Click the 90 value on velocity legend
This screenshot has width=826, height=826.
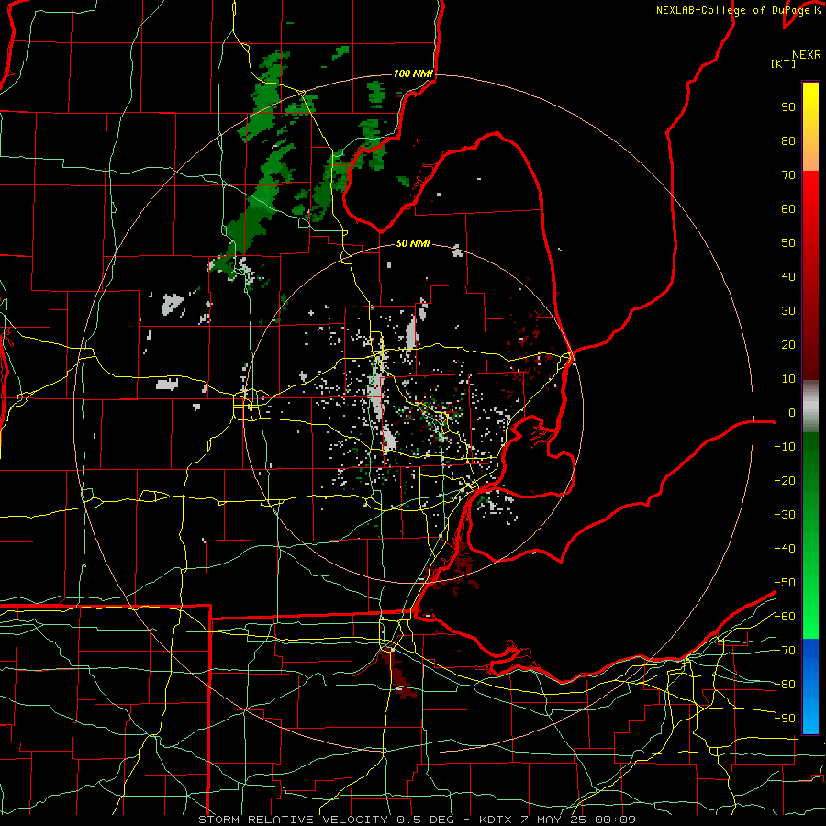[788, 107]
